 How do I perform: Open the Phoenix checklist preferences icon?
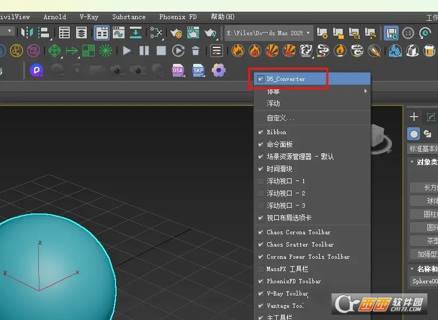[x=217, y=51]
